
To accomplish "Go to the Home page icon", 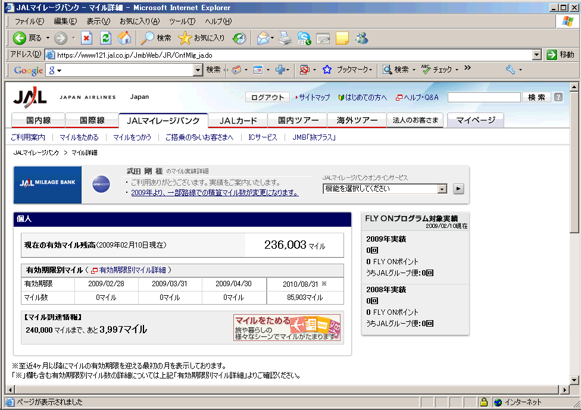I will coord(124,37).
